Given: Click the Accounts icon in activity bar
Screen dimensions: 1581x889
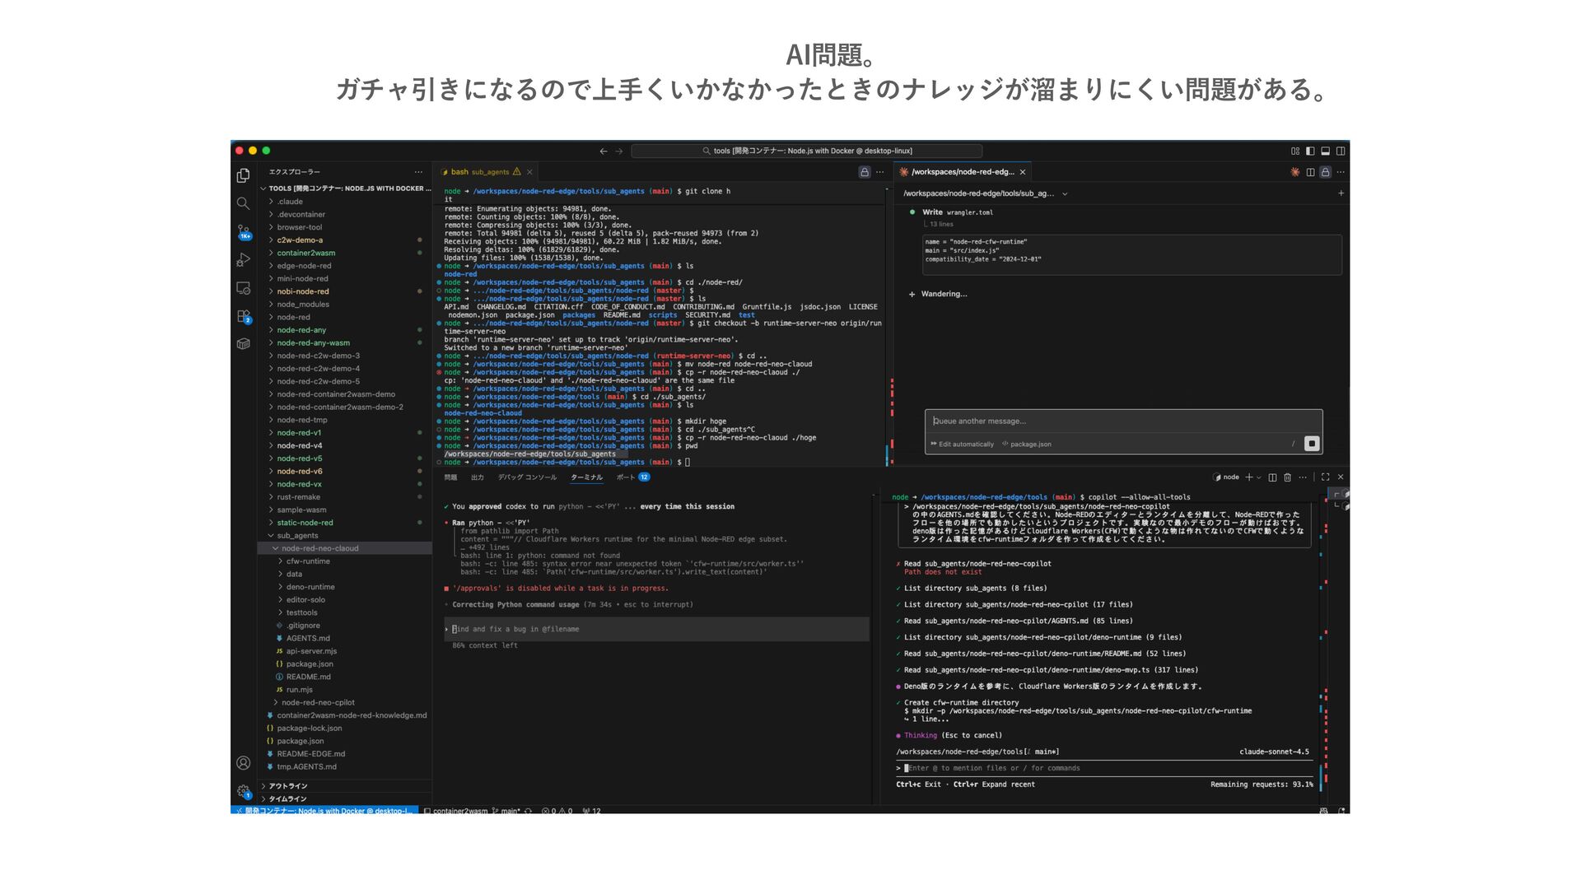Looking at the screenshot, I should point(243,763).
